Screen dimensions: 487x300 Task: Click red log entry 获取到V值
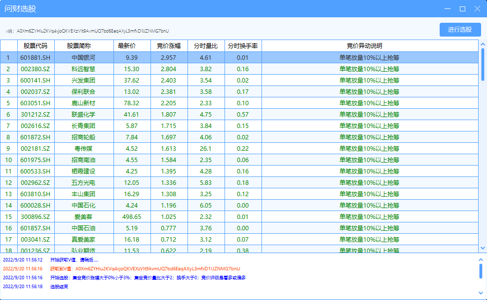(x=145, y=268)
